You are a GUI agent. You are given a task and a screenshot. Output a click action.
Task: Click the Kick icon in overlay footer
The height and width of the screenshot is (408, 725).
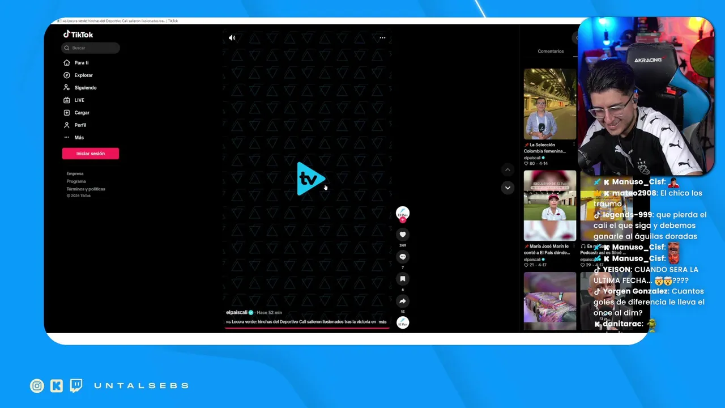(x=57, y=386)
